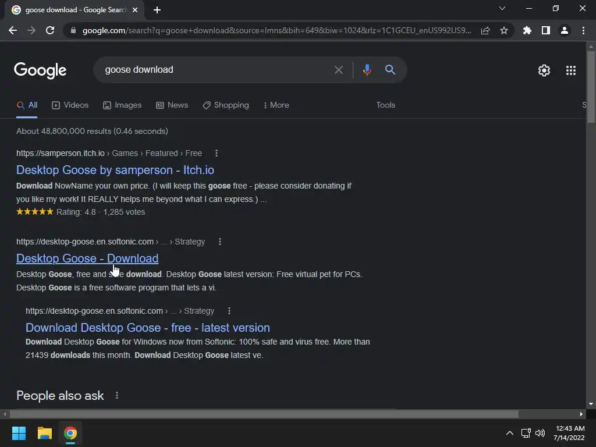
Task: Switch to the Shopping tab
Action: pyautogui.click(x=226, y=105)
